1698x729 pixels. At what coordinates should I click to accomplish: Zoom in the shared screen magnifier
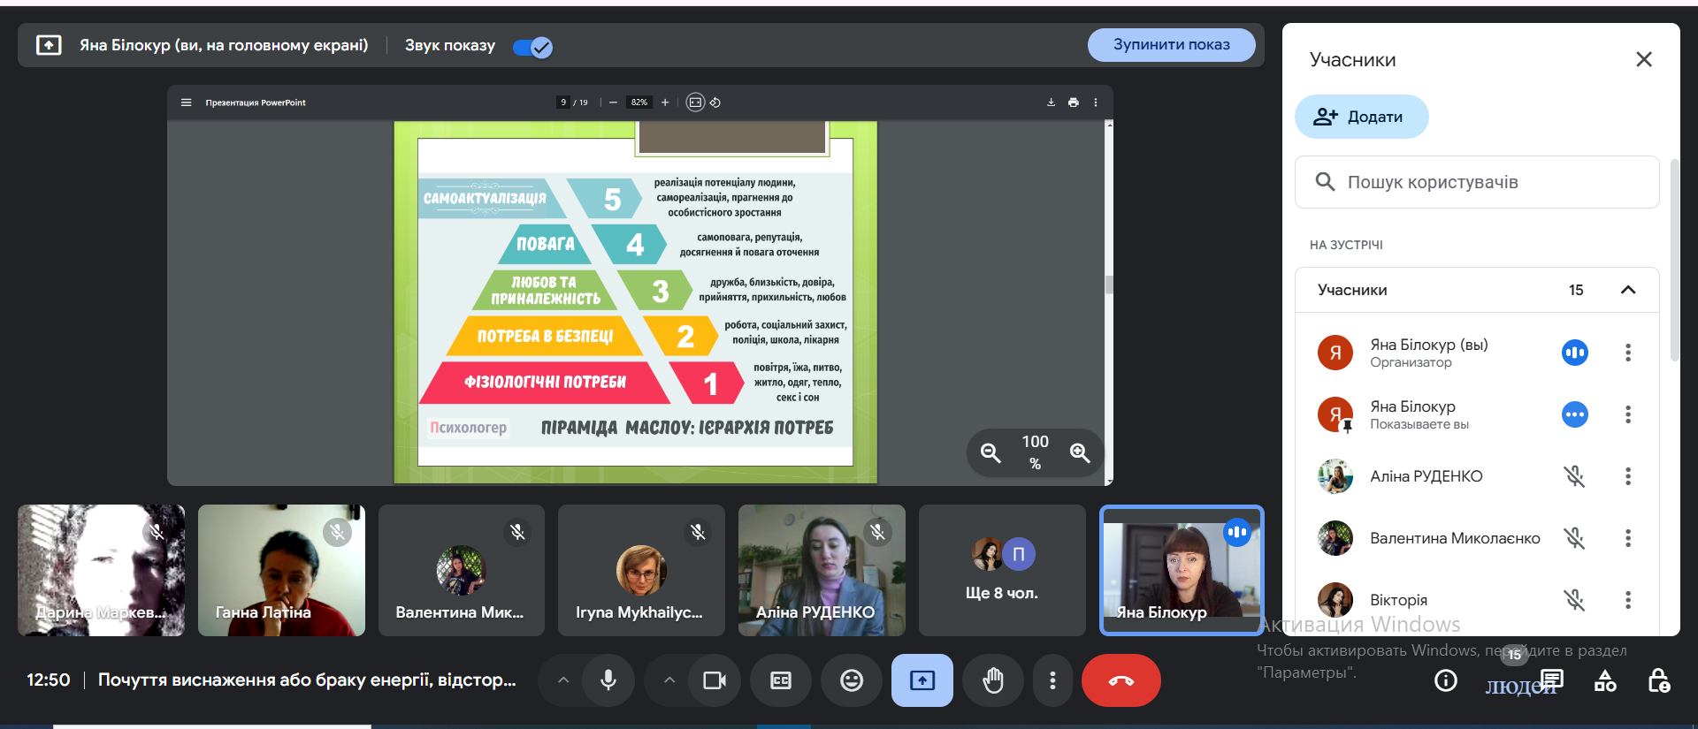pyautogui.click(x=1080, y=453)
